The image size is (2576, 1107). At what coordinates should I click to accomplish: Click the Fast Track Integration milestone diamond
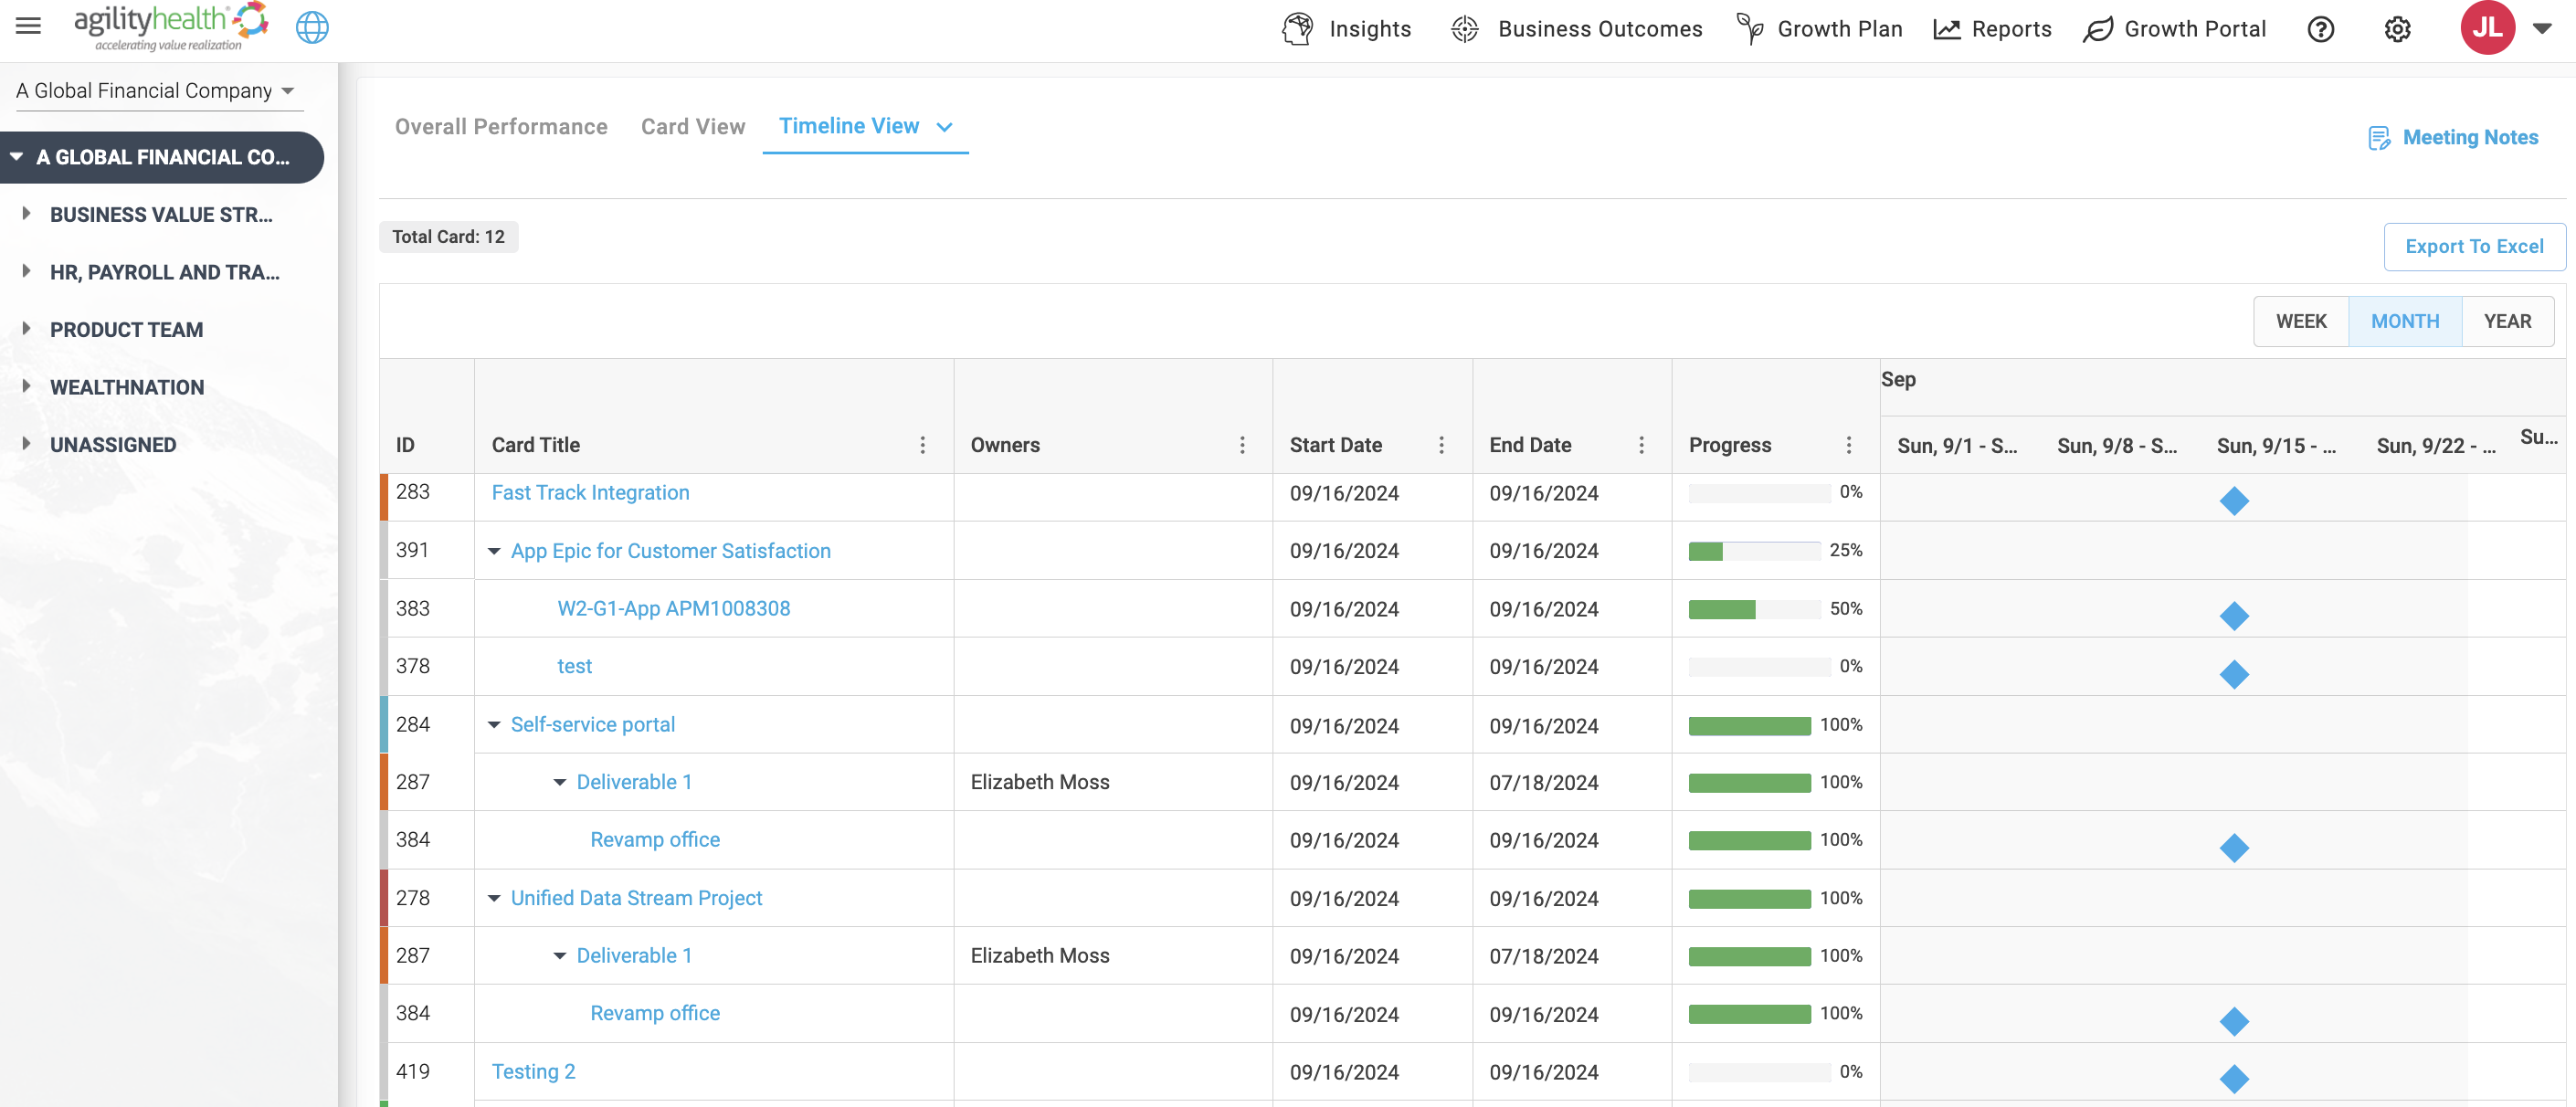point(2234,500)
